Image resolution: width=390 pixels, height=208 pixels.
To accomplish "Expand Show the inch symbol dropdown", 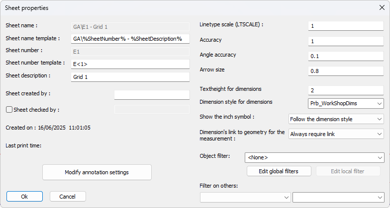I will pyautogui.click(x=336, y=119).
